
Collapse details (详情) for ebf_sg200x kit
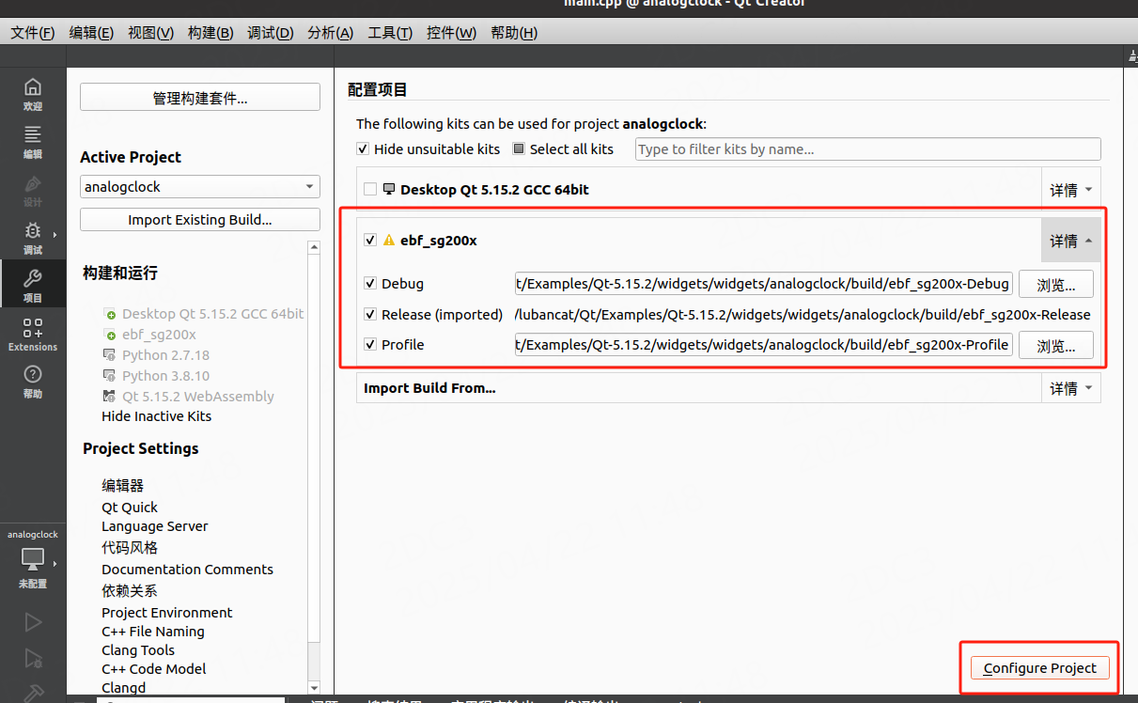tap(1071, 241)
